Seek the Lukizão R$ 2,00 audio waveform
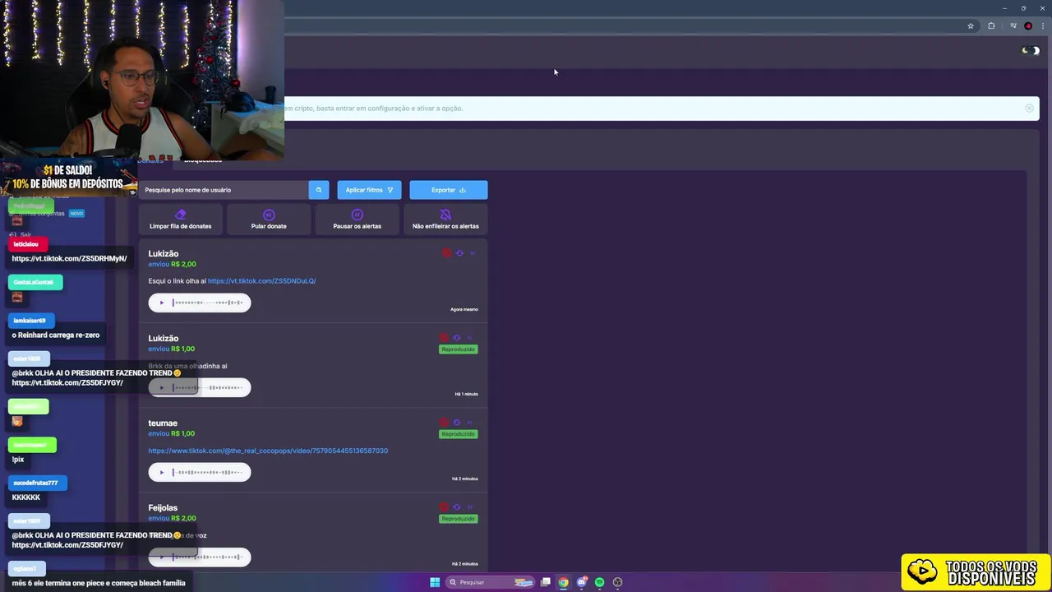 point(208,303)
